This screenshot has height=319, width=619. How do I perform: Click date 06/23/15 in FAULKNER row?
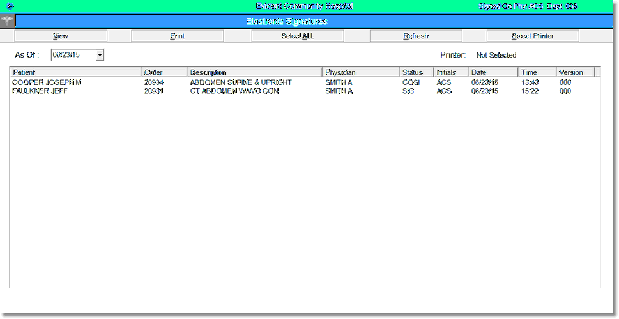[x=485, y=91]
